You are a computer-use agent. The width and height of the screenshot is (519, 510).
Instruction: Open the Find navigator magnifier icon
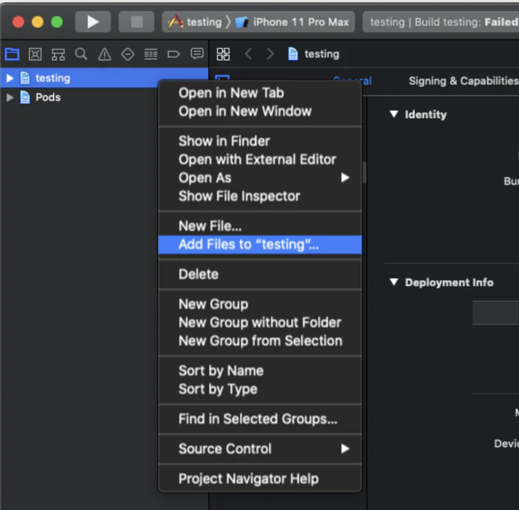pyautogui.click(x=81, y=54)
